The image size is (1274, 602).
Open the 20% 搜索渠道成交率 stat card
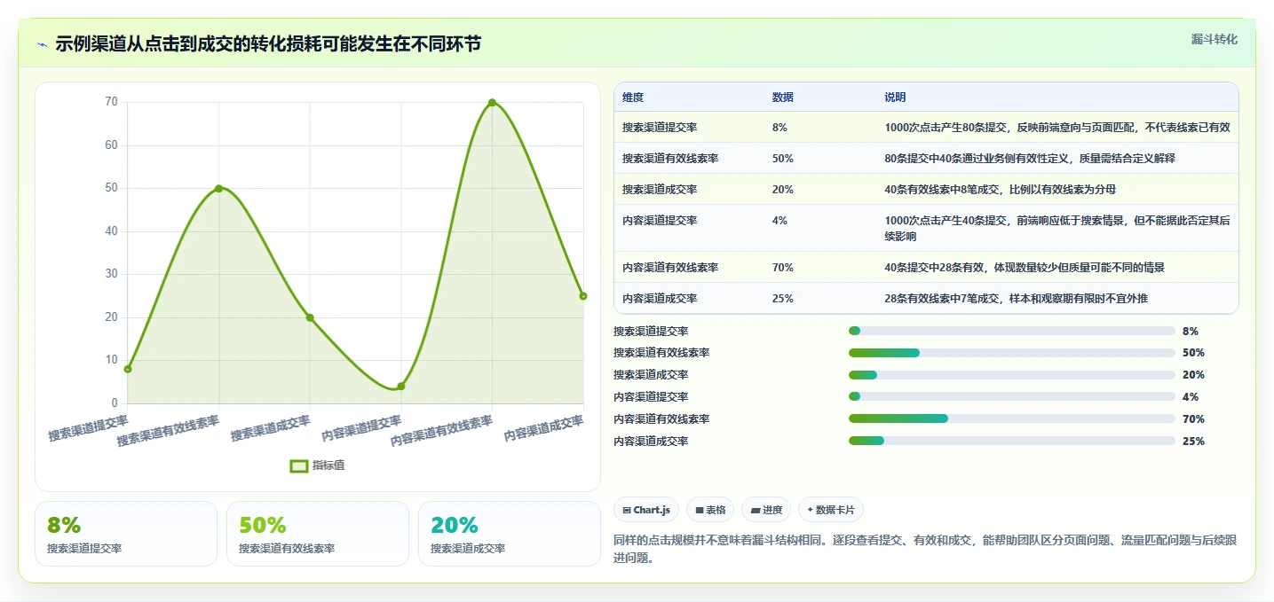coord(510,534)
